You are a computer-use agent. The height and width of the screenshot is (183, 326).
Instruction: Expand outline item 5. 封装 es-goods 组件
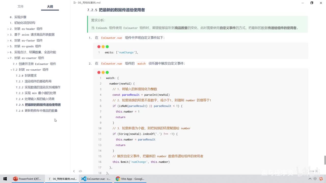tap(8, 47)
